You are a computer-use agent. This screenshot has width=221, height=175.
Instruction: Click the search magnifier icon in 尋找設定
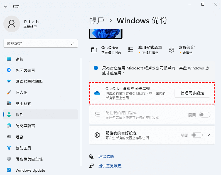click(73, 43)
